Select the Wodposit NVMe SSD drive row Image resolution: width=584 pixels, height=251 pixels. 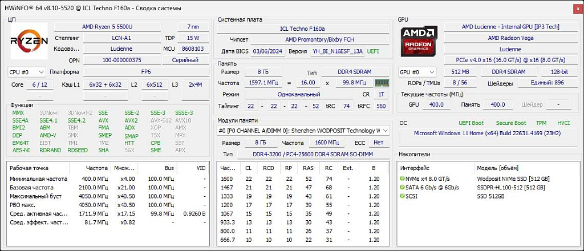pyautogui.click(x=513, y=179)
